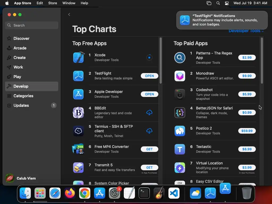Click the Top Paid Apps scrollbar
This screenshot has height=204, width=272.
pyautogui.click(x=262, y=61)
